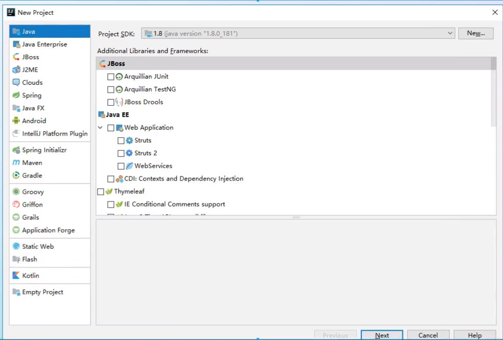Click the Griffon icon
Viewport: 503px width, 340px height.
tap(16, 205)
